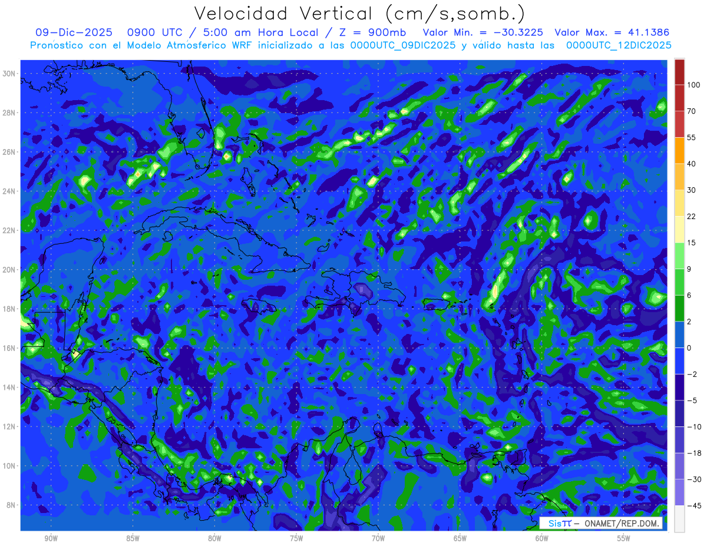Image resolution: width=707 pixels, height=546 pixels.
Task: Click the "70W" longitude label
Action: click(378, 538)
